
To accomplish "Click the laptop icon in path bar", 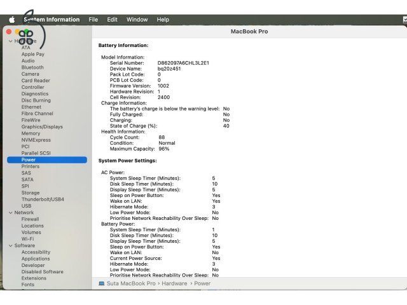I will (102, 283).
